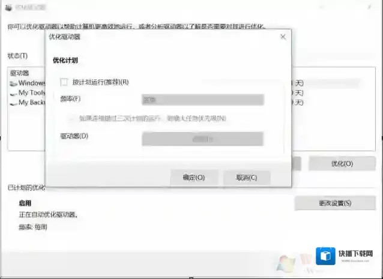
Task: Select the Windows drive icon in list
Action: coord(13,83)
